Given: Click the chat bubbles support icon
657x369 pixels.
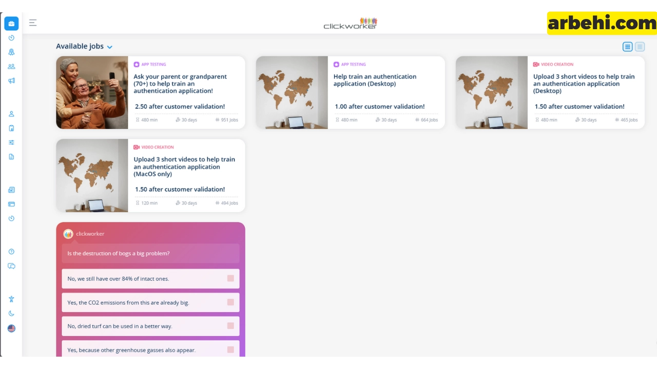Looking at the screenshot, I should 11,266.
